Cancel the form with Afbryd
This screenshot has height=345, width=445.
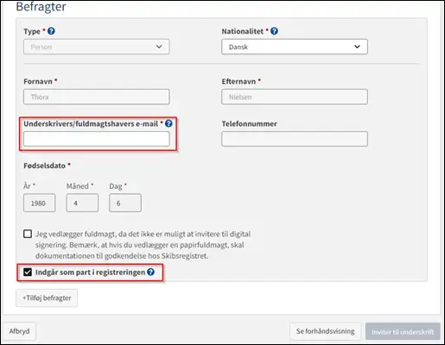tap(19, 331)
